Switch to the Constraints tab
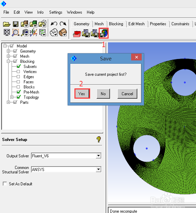This screenshot has width=196, height=213. [180, 24]
